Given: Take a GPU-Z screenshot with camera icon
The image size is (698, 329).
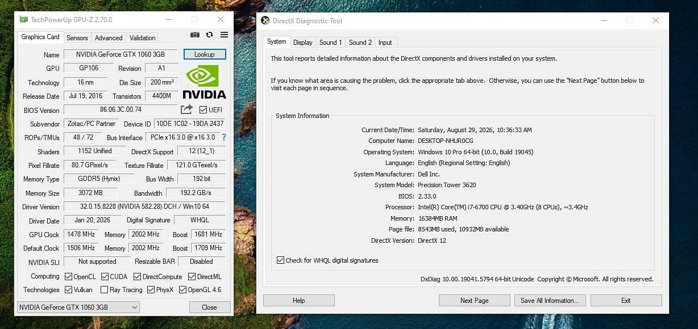Looking at the screenshot, I should coord(195,35).
